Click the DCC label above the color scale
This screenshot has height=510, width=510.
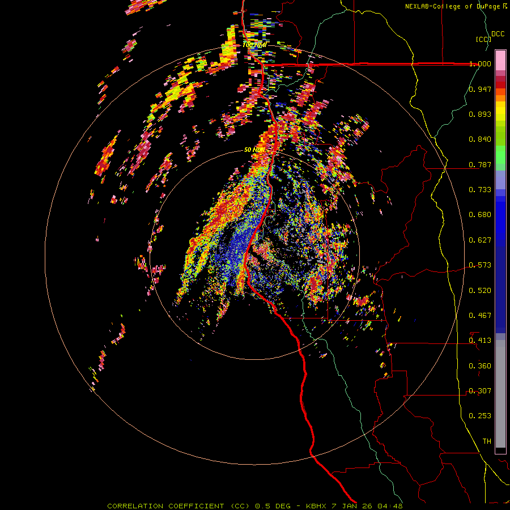pyautogui.click(x=498, y=34)
